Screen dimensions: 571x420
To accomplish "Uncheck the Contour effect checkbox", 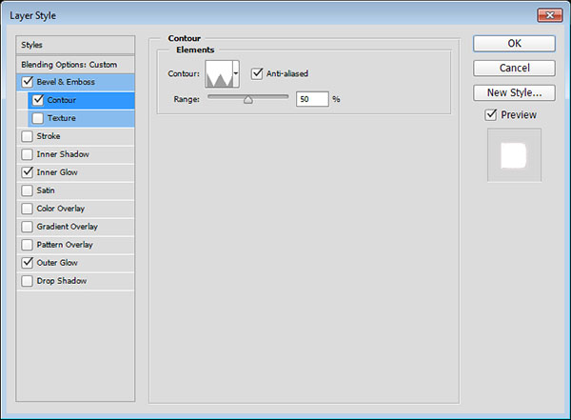I will pyautogui.click(x=38, y=100).
